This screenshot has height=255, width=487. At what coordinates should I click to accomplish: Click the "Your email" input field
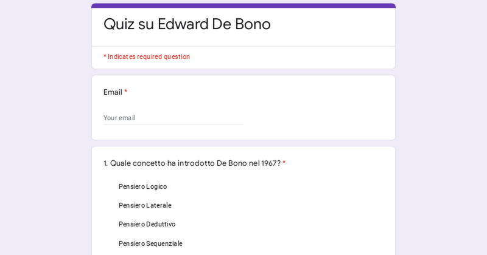[173, 118]
